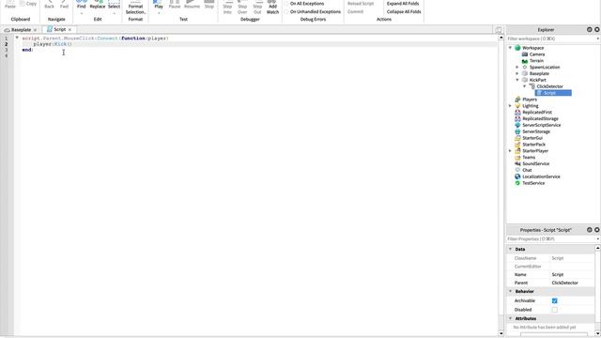601x338 pixels.
Task: Click the Terrain icon in Explorer
Action: coord(525,61)
